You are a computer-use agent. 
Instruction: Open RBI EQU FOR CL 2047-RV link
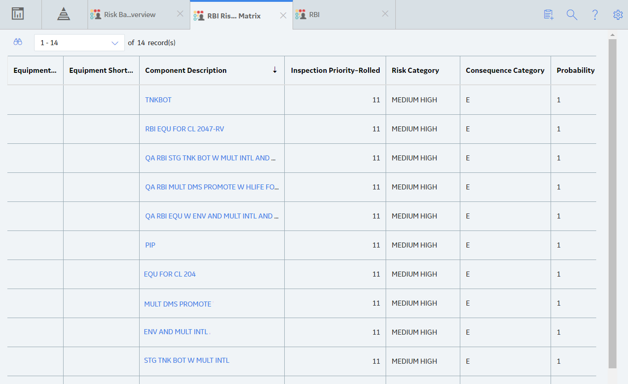pyautogui.click(x=184, y=129)
